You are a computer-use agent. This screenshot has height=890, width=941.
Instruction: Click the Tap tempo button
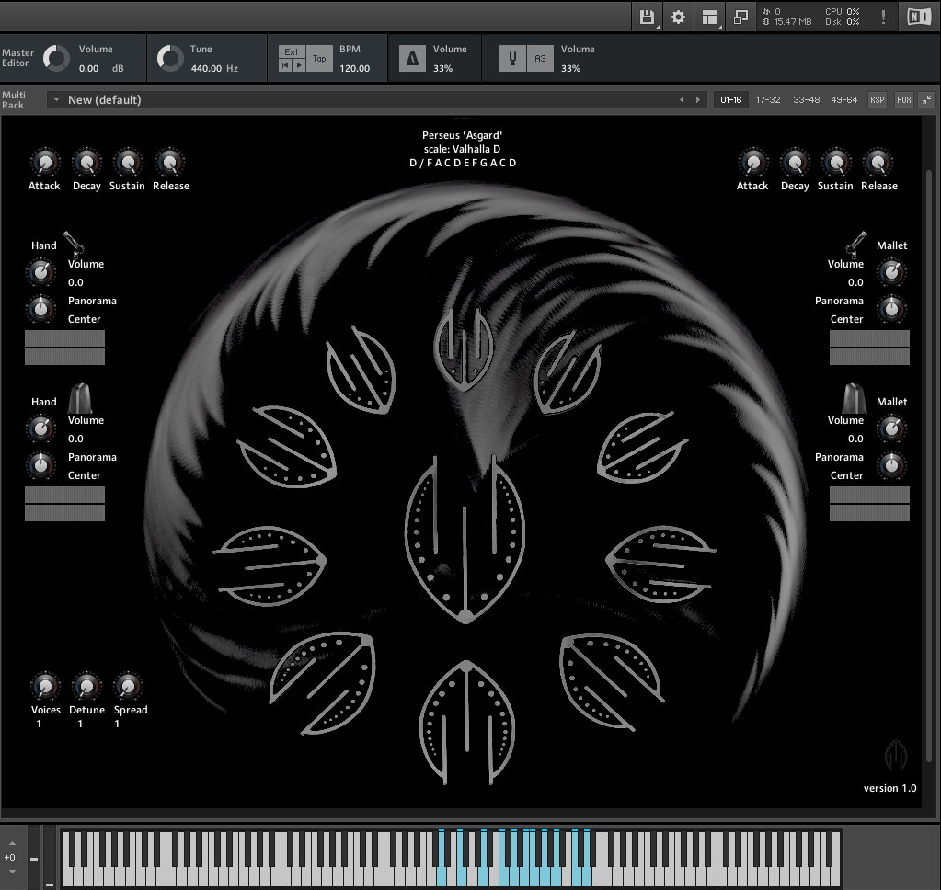[x=319, y=57]
